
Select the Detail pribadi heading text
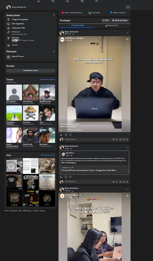pos(13,15)
